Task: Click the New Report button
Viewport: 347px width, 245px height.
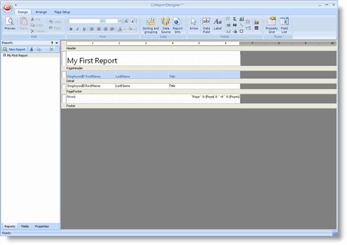Action: (14, 49)
